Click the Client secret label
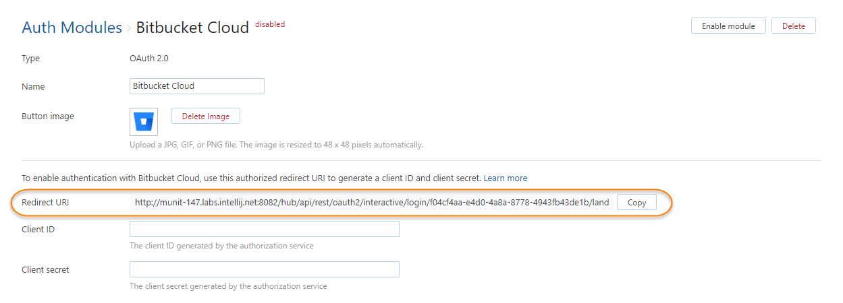The image size is (843, 303). (45, 270)
